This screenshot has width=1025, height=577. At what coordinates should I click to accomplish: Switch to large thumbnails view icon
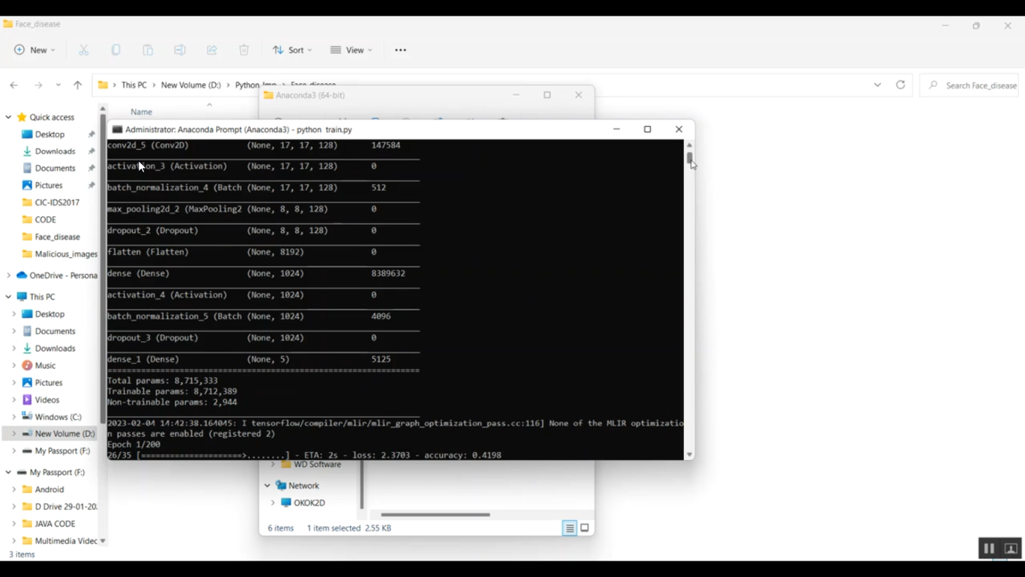585,528
